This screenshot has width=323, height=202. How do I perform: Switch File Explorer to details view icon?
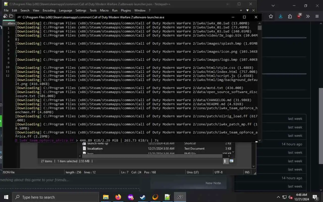226,161
